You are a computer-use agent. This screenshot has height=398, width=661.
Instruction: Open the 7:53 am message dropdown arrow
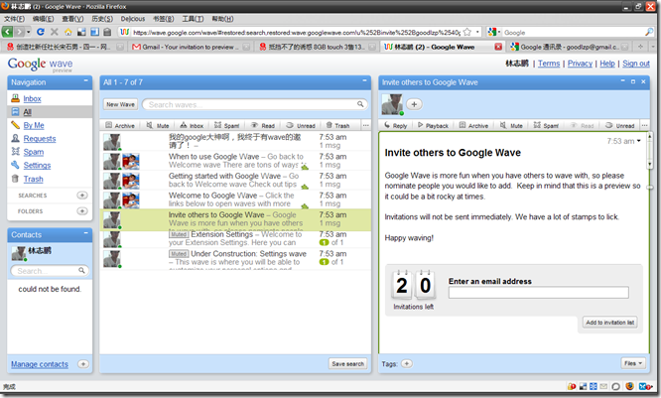click(640, 142)
